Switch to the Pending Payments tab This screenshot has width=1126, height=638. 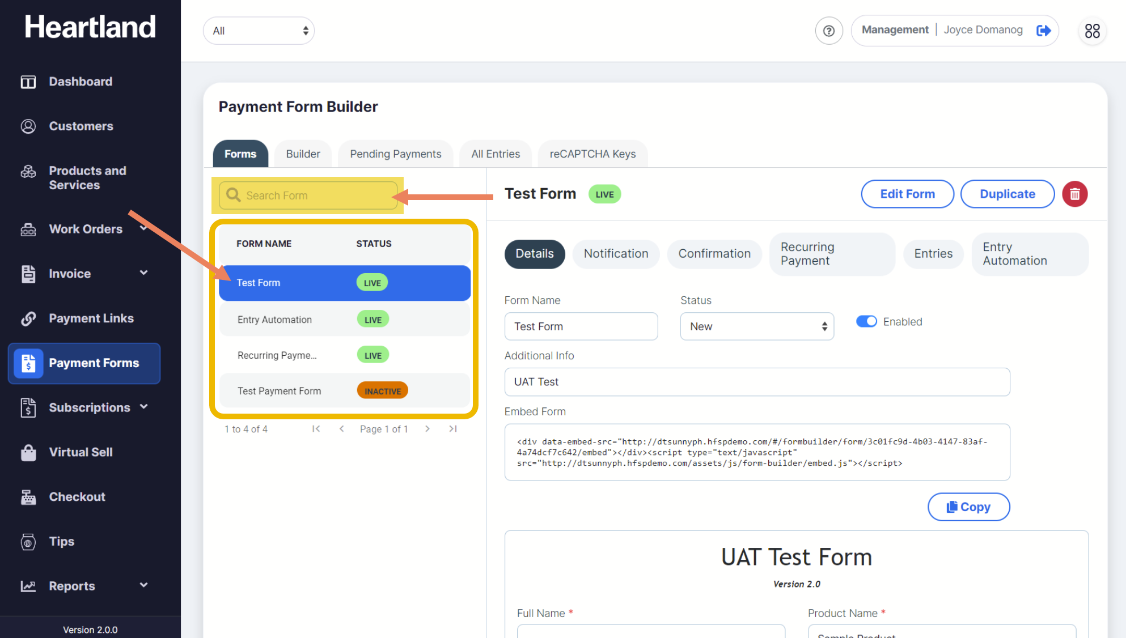[395, 154]
